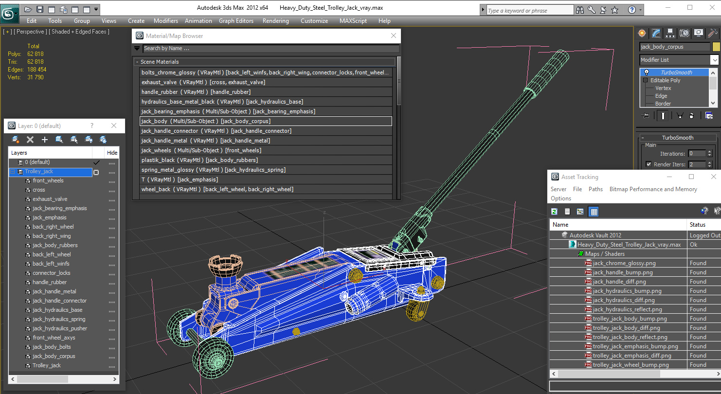
Task: Toggle TurboSmooth modifier lightbulb
Action: pos(646,72)
